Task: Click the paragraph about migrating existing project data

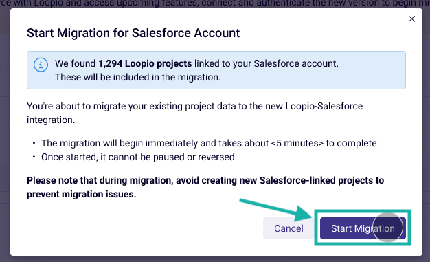Action: tap(194, 113)
